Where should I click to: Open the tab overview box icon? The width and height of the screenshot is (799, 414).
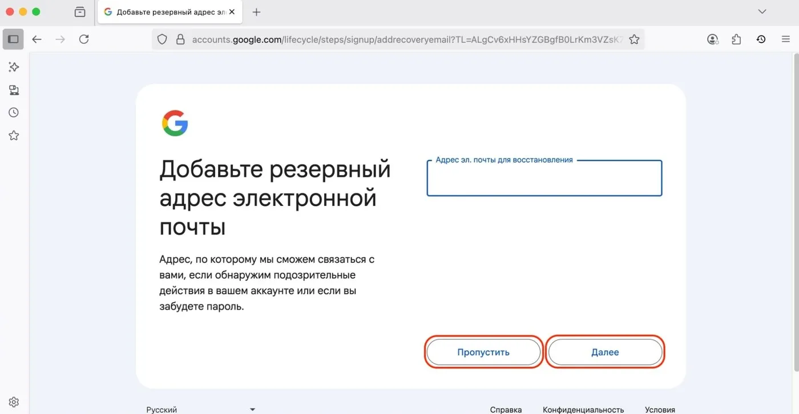pyautogui.click(x=80, y=12)
